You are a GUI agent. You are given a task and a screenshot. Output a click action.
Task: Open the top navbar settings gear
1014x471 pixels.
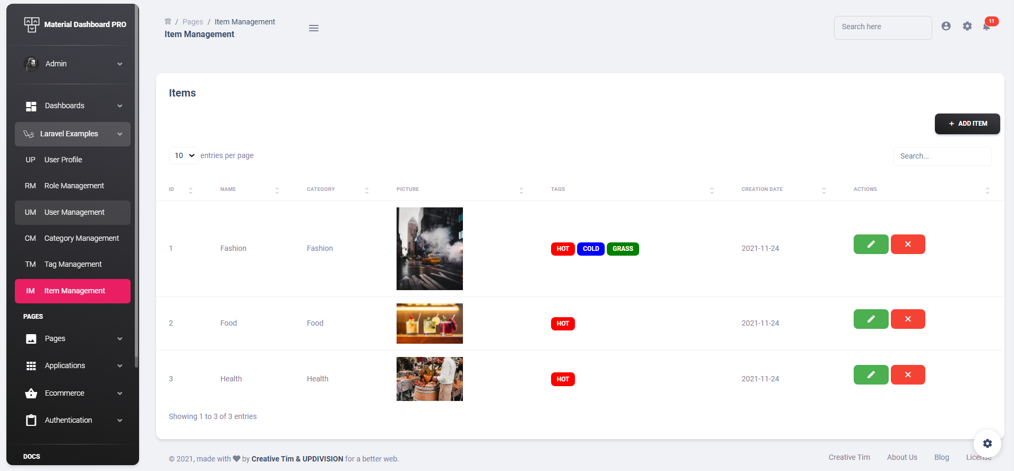[967, 26]
